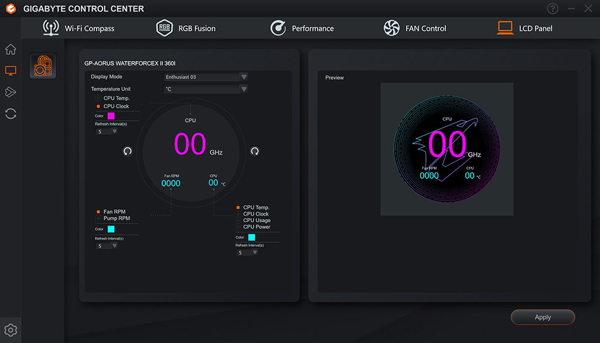The height and width of the screenshot is (343, 600).
Task: Open the RGB Fusion tab
Action: point(186,28)
